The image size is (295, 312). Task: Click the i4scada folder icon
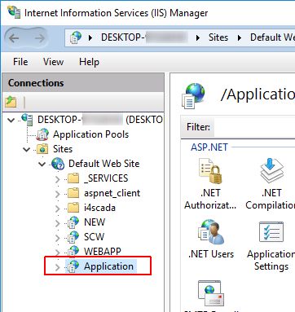73,208
